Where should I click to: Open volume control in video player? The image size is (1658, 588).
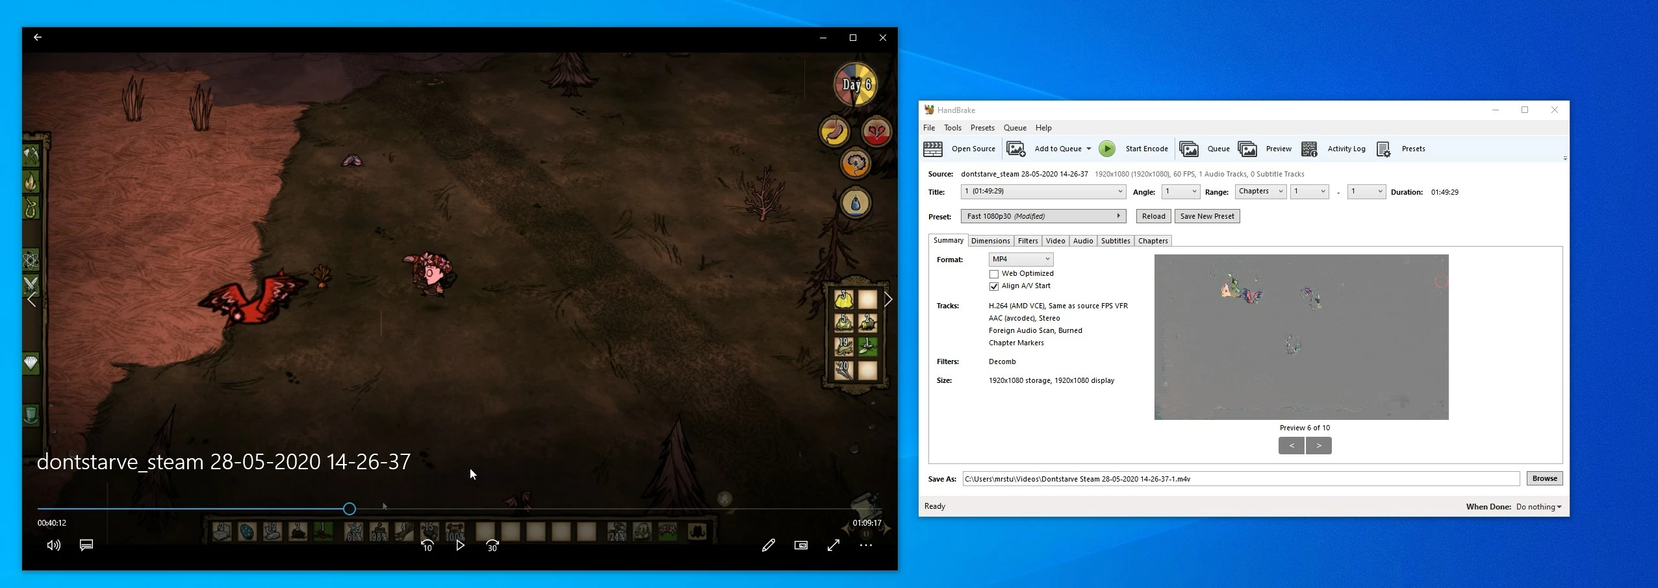click(x=54, y=545)
